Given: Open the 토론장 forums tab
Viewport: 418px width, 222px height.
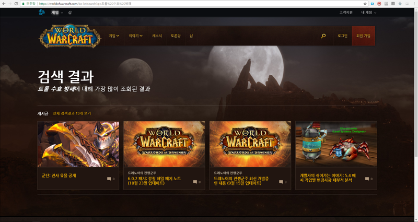Looking at the screenshot, I should (x=176, y=36).
